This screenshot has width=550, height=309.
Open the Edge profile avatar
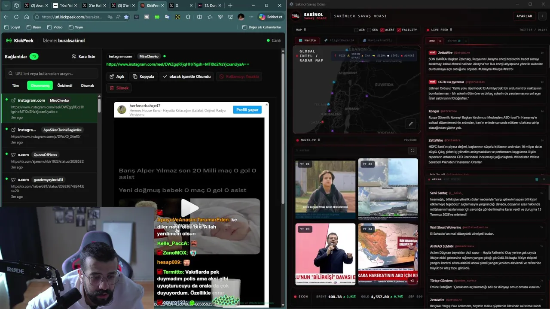(x=241, y=17)
